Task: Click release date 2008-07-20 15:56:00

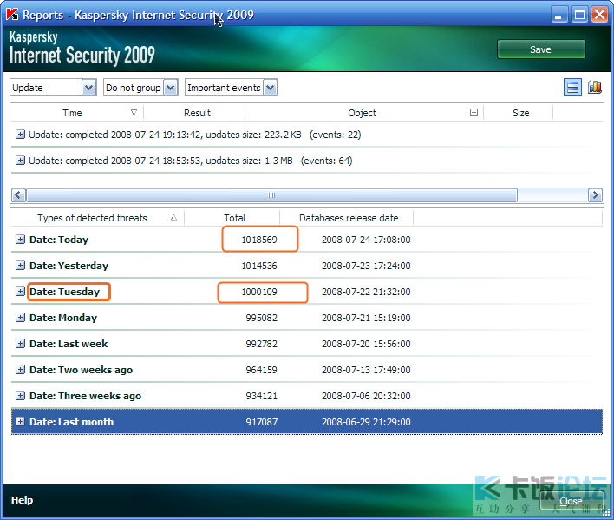Action: pos(366,344)
